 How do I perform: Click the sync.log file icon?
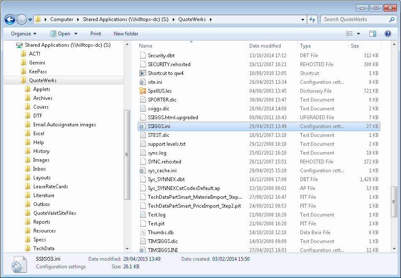(143, 153)
